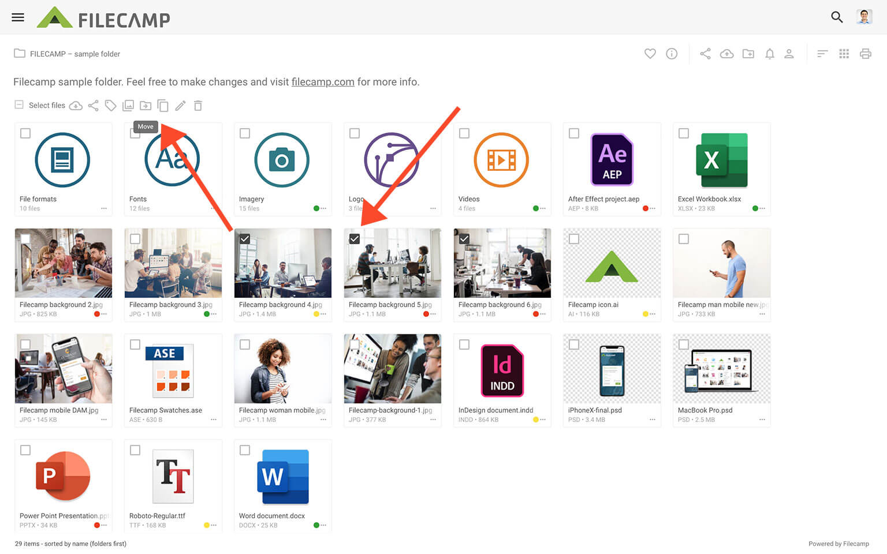Open the File formats folder more-options dots

click(104, 208)
